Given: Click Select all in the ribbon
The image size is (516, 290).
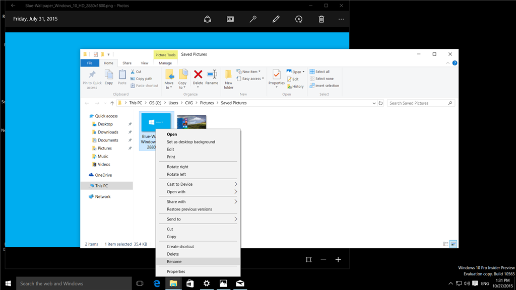Looking at the screenshot, I should click(x=322, y=71).
